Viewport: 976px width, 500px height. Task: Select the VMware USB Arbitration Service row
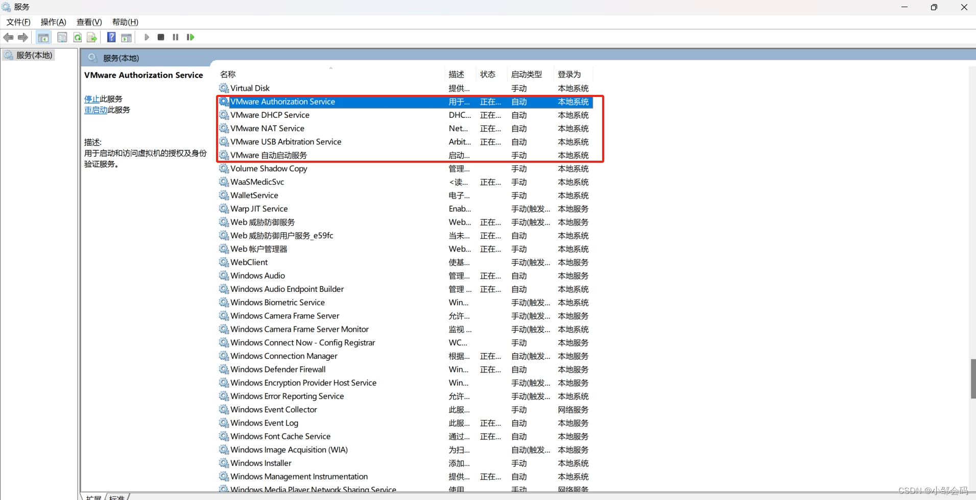405,142
